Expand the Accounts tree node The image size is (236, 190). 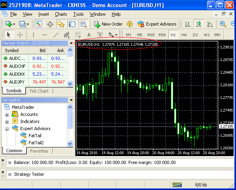[x=7, y=115]
